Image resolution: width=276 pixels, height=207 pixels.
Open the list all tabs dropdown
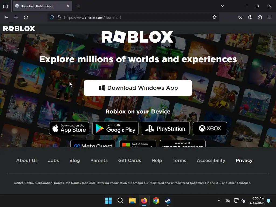[x=222, y=6]
